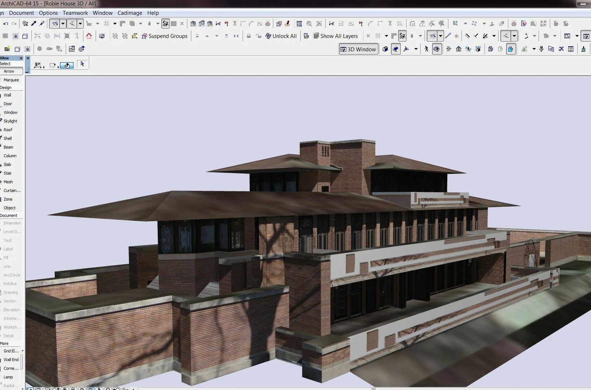Expand the 3D projection dropdown arrow

pos(416,49)
